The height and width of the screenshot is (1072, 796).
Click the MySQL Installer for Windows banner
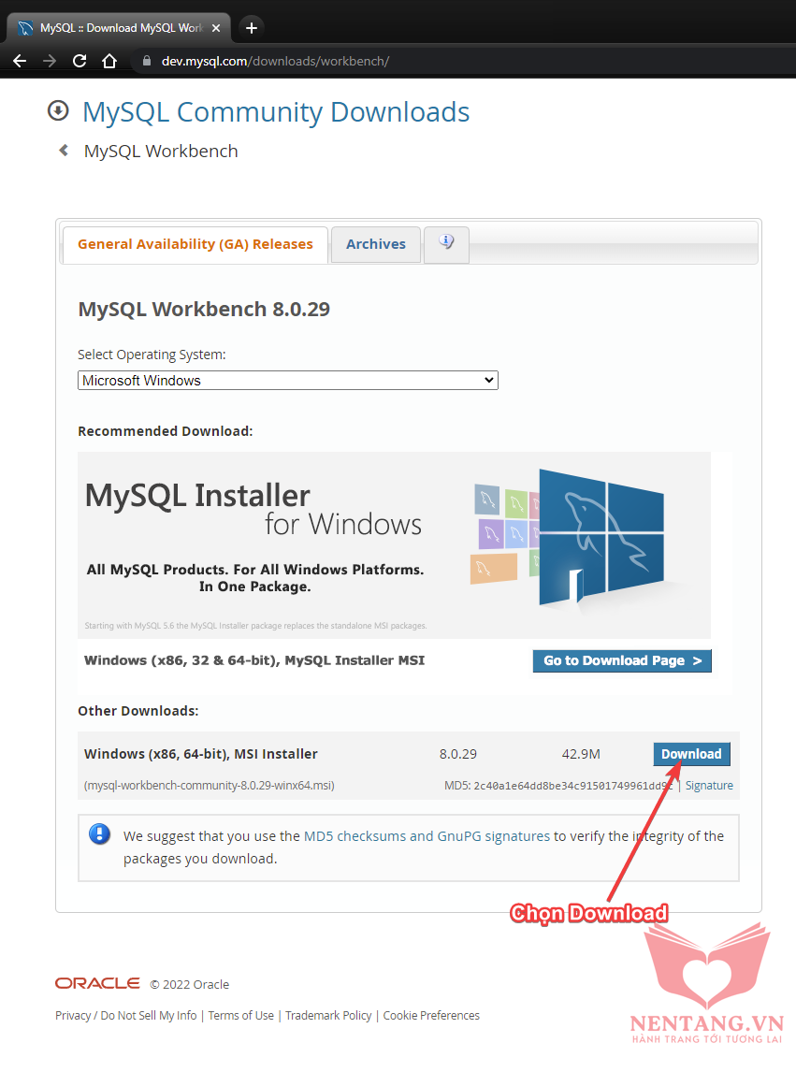point(394,544)
